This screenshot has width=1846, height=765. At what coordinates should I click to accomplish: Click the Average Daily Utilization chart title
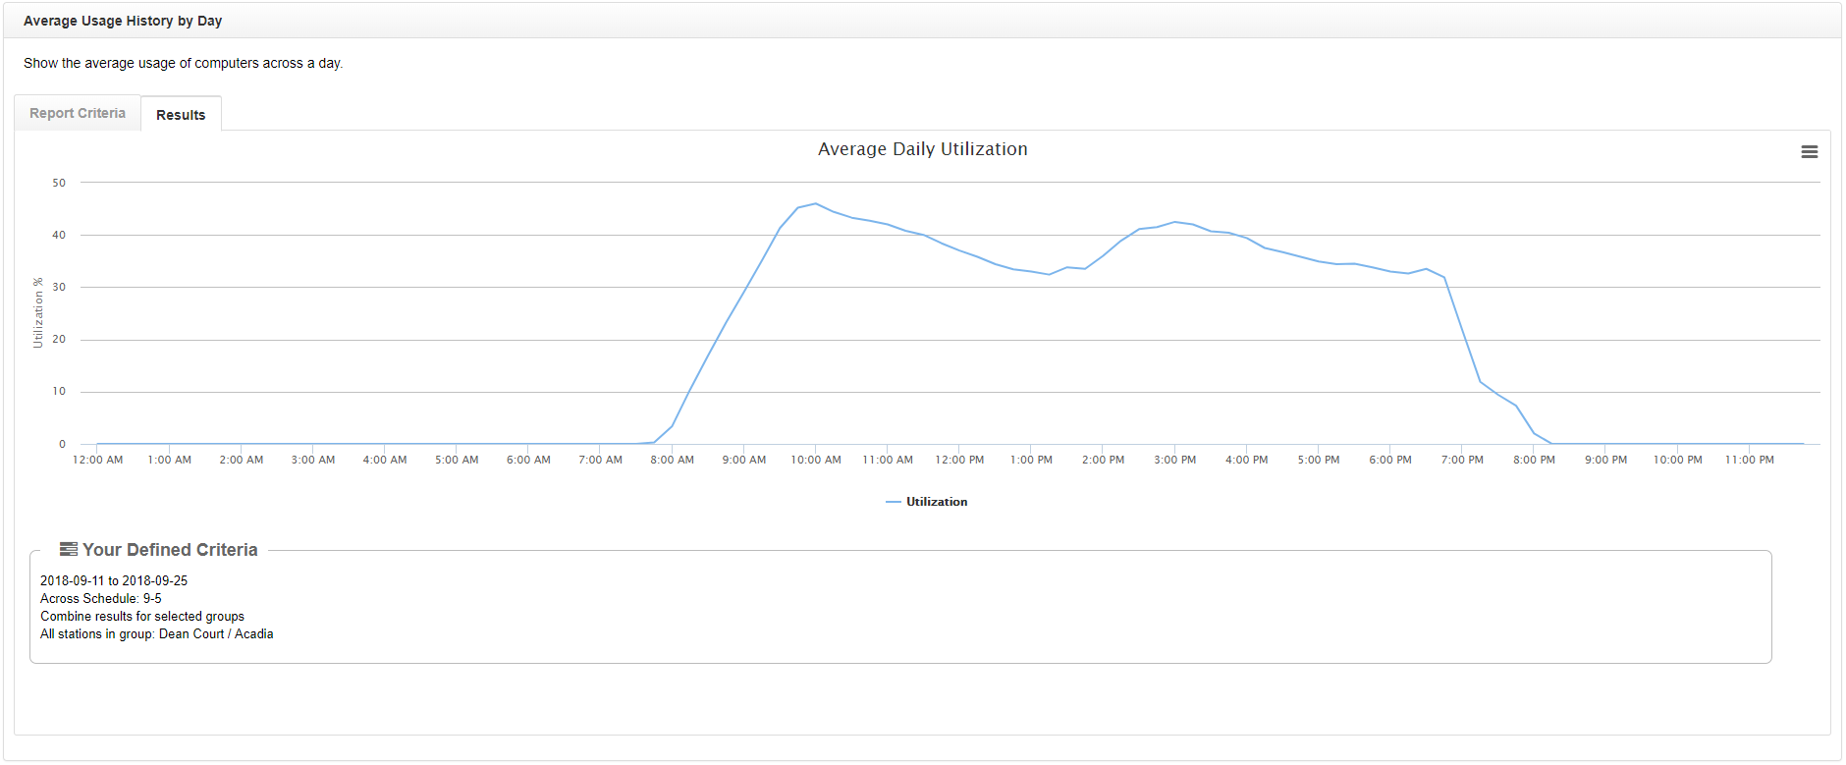pos(923,149)
